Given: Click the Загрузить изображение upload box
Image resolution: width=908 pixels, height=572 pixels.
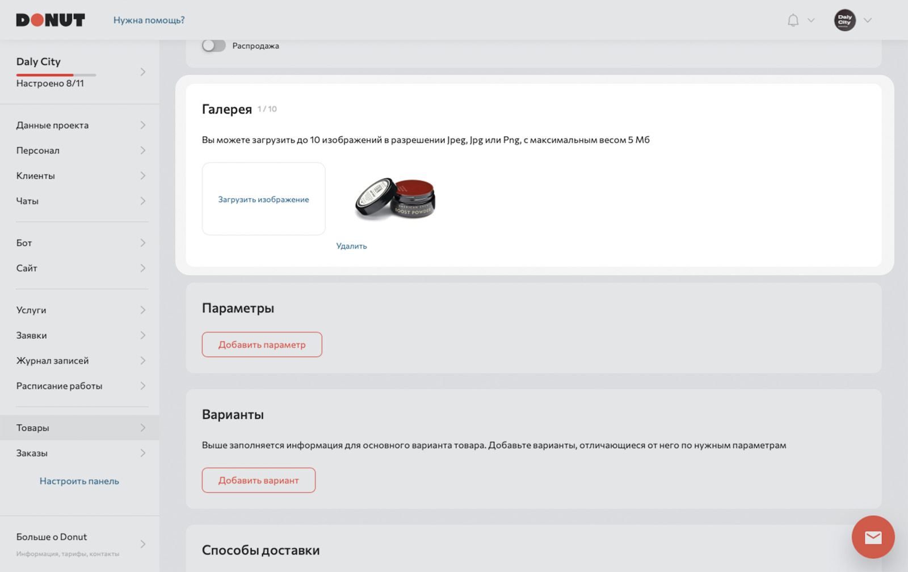Looking at the screenshot, I should click(263, 199).
